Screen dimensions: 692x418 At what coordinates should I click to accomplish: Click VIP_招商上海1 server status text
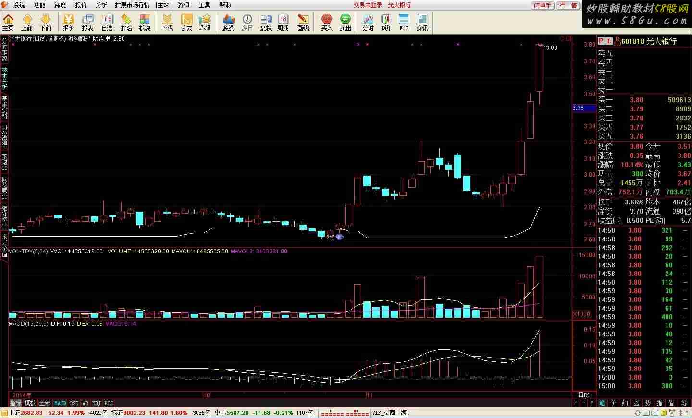[390, 413]
